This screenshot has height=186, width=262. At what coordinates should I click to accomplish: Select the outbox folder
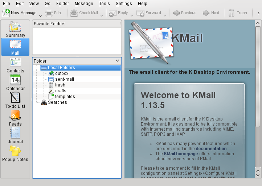click(x=62, y=73)
